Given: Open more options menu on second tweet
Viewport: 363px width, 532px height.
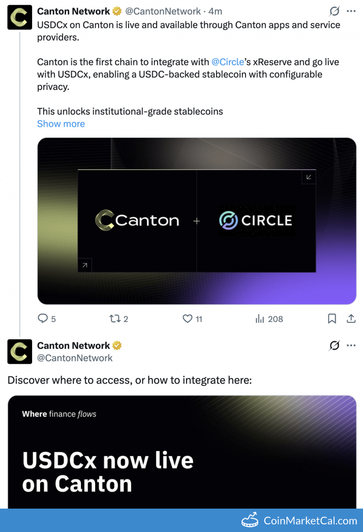Looking at the screenshot, I should pos(351,346).
